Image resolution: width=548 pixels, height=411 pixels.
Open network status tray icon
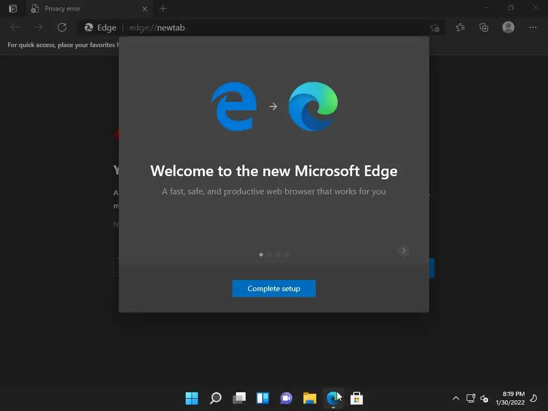point(470,398)
